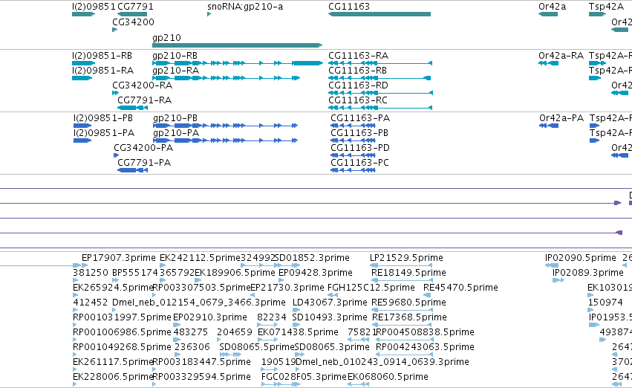
Task: Click the Tsp42A gene label
Action: [x=606, y=7]
